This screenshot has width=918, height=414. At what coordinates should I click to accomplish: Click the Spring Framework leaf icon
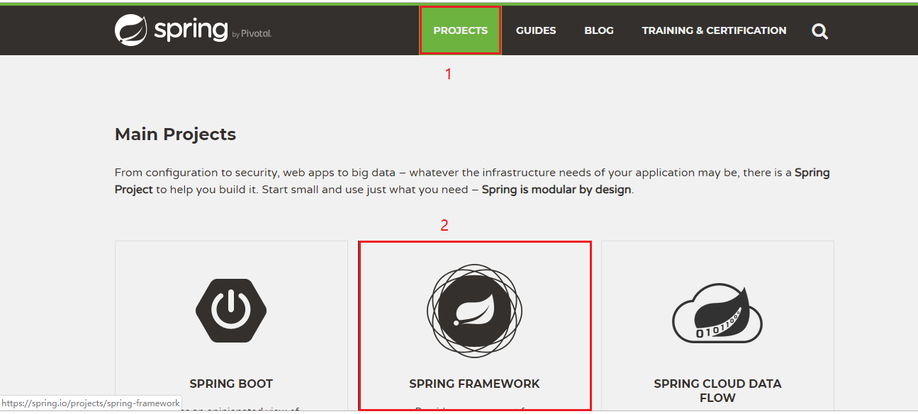point(474,311)
